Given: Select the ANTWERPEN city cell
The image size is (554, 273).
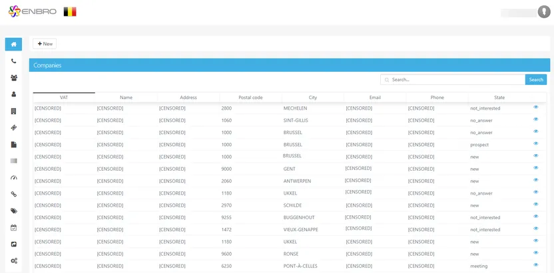Looking at the screenshot, I should [x=297, y=181].
